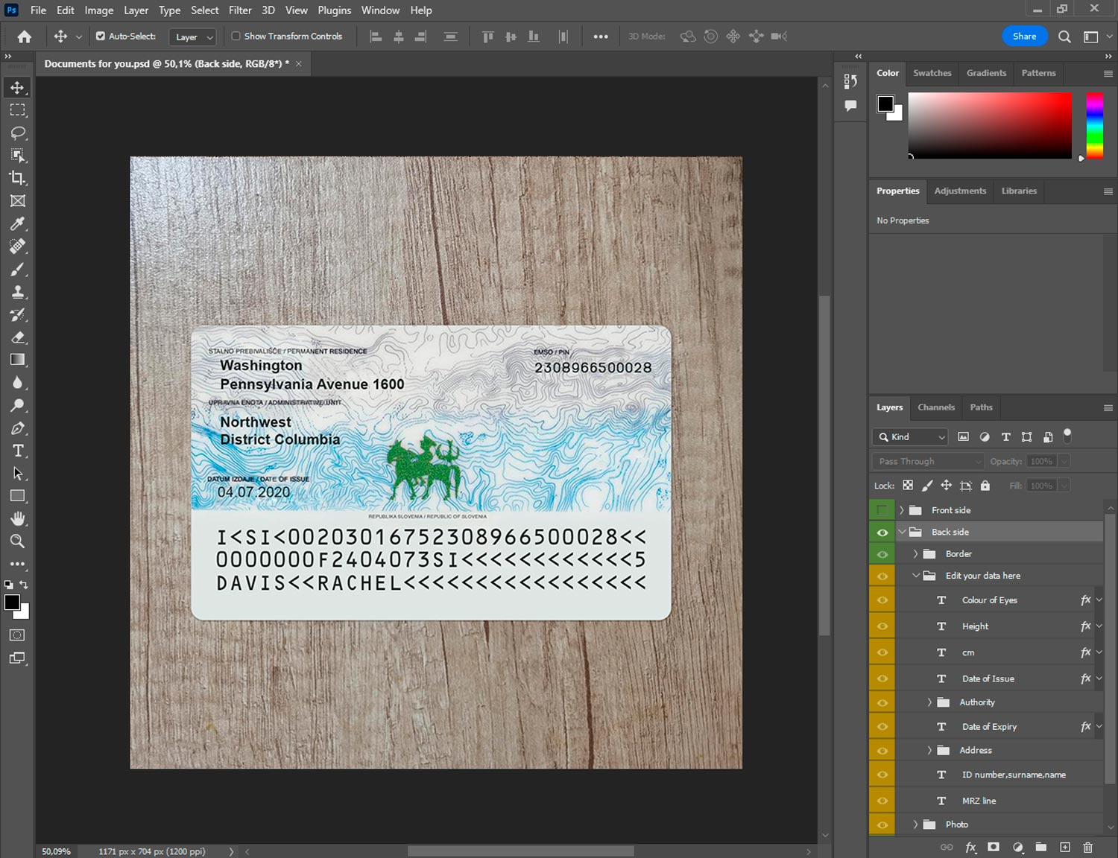Viewport: 1118px width, 858px height.
Task: Select the Zoom tool in toolbar
Action: point(17,541)
